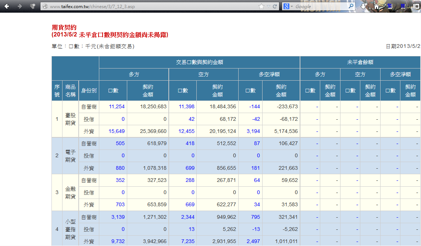Bookmark the page with the star icon

[x=261, y=6]
